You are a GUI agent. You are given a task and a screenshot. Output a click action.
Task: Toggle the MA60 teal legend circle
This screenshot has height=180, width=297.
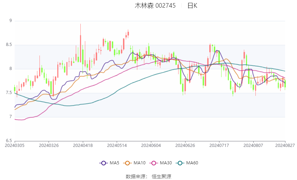pyautogui.click(x=180, y=163)
